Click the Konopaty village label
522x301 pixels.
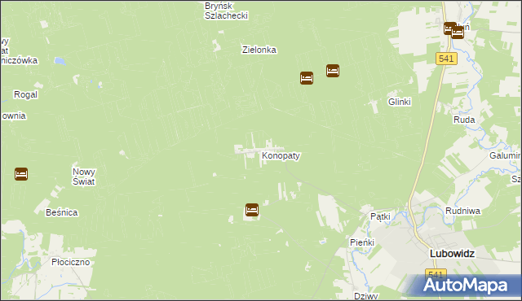pyautogui.click(x=281, y=155)
